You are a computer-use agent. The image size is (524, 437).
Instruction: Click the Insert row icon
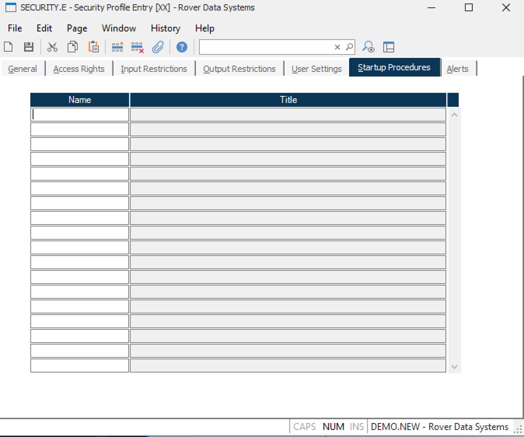click(117, 47)
